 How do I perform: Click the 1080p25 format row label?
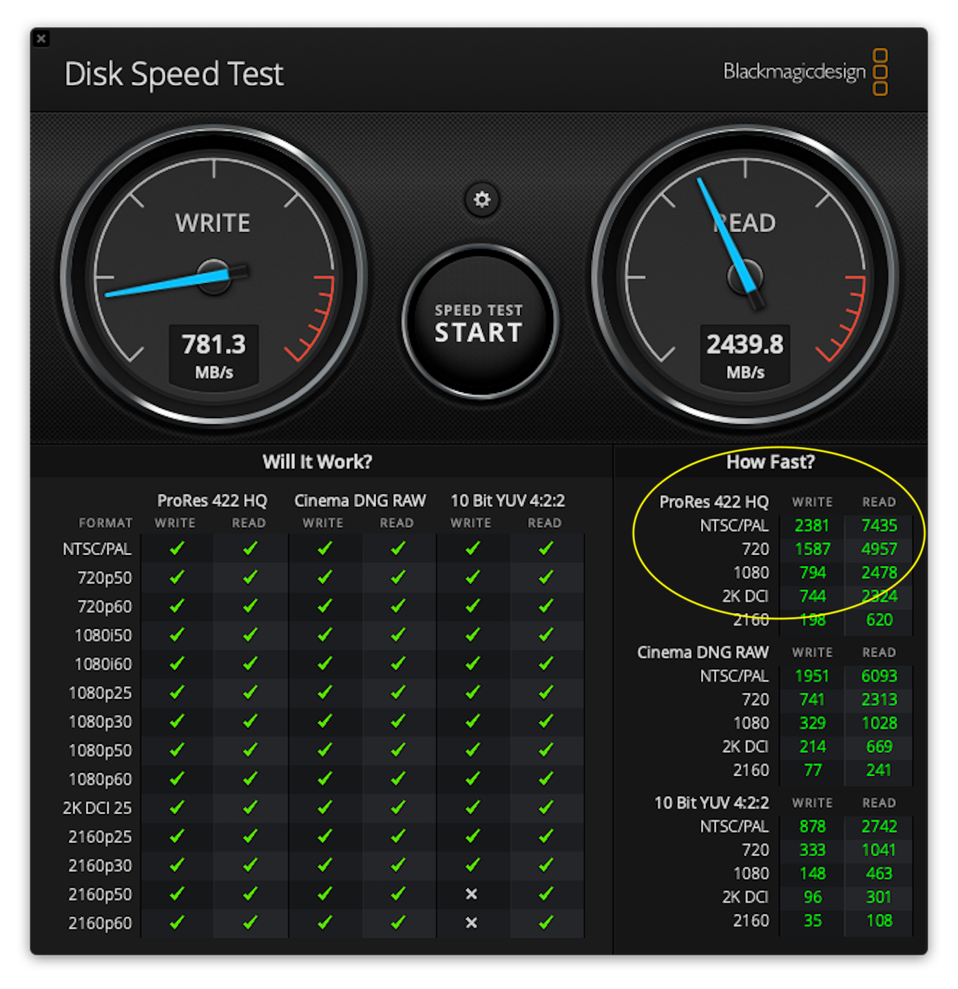click(x=101, y=693)
